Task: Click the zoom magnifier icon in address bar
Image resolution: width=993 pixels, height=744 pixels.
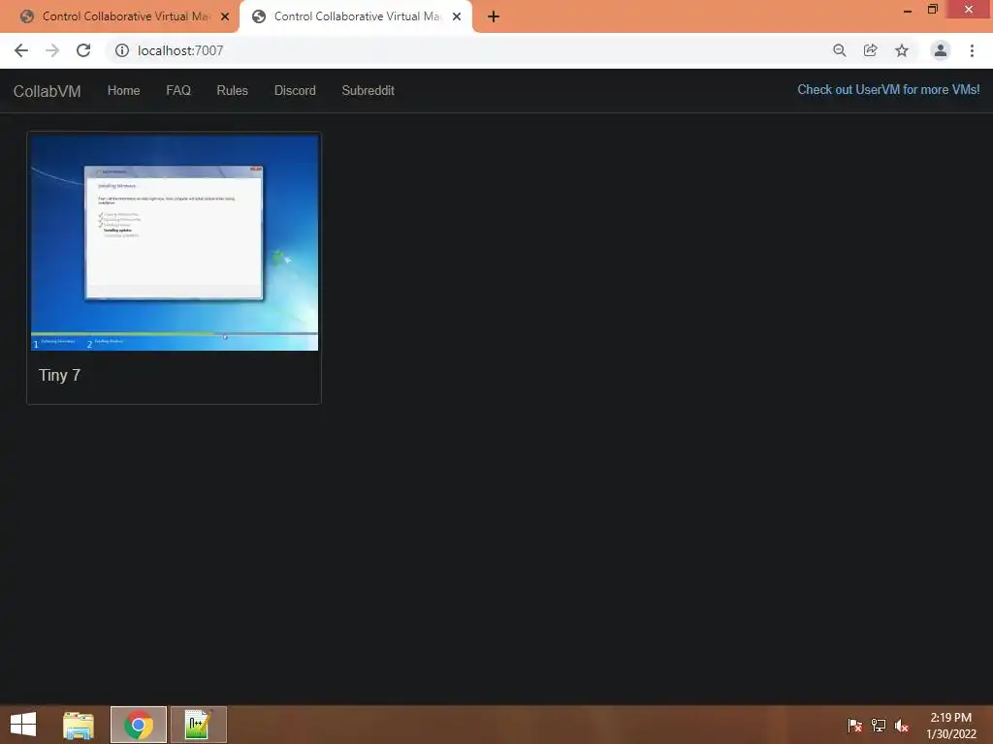Action: pyautogui.click(x=840, y=50)
